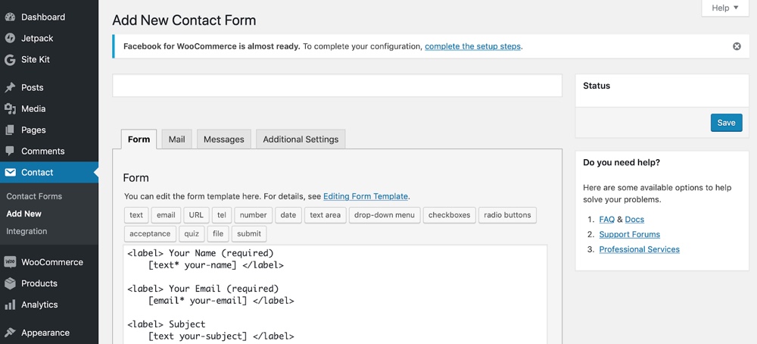Open the Editing Form Template link
Screen dimensions: 757x344
(366, 196)
